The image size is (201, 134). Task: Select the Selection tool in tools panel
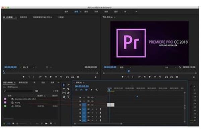(64, 85)
